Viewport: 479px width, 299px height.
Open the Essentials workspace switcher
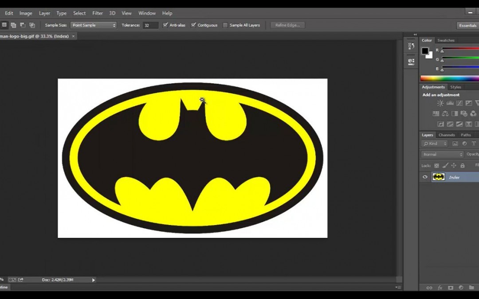(x=468, y=25)
